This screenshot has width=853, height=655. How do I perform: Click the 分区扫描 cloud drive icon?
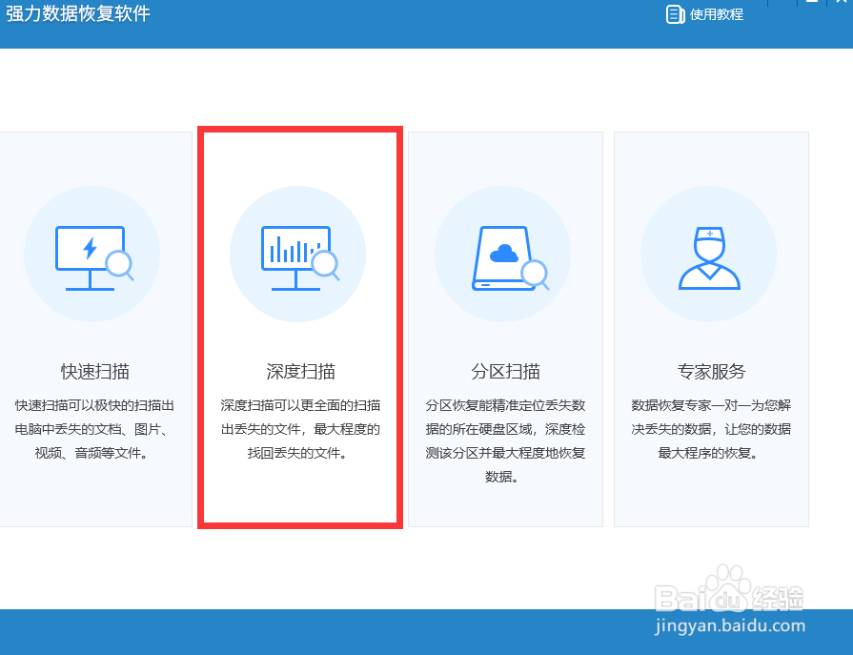click(x=510, y=258)
